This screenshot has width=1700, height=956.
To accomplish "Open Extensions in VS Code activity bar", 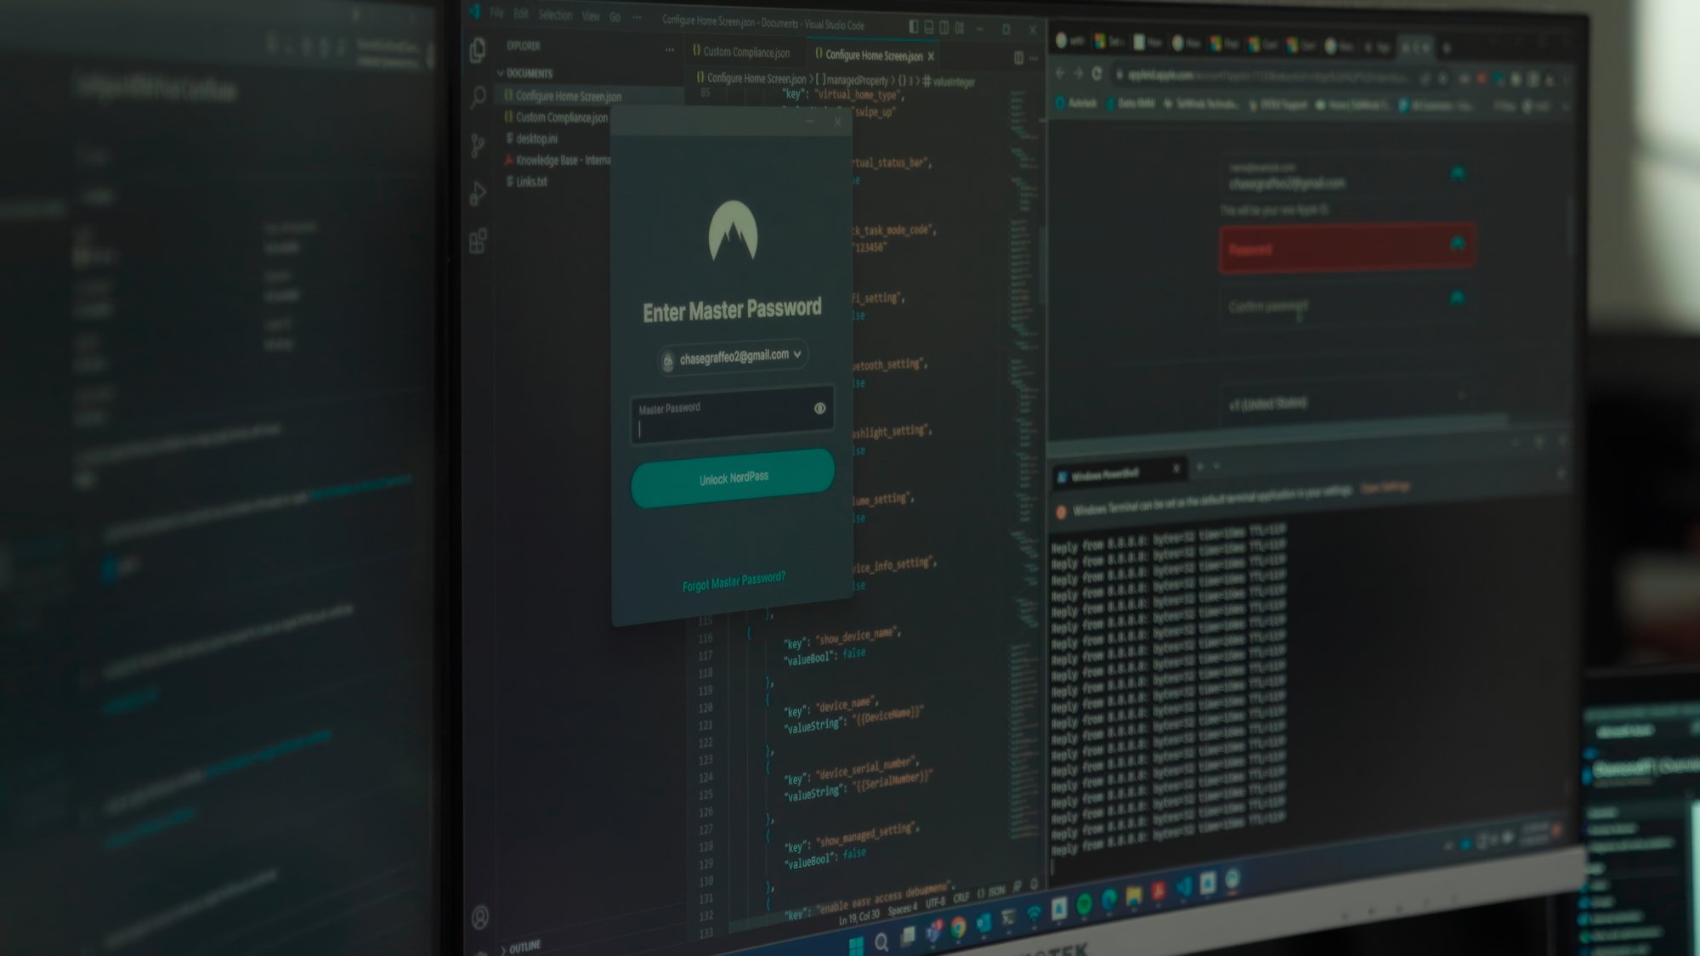I will [478, 241].
